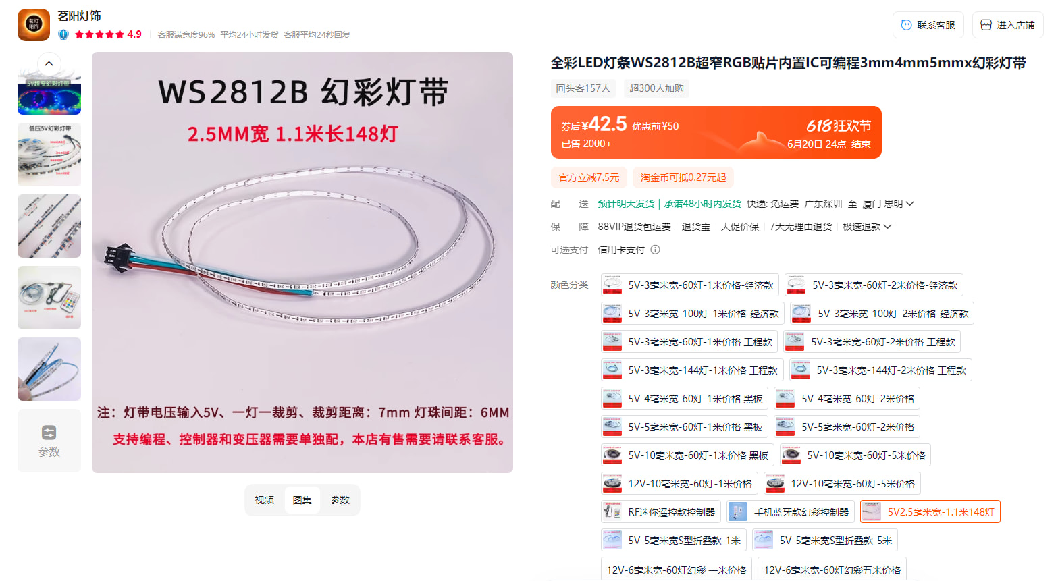Open the 参数 panel icon below thumbnails
This screenshot has height=581, width=1058.
click(49, 433)
